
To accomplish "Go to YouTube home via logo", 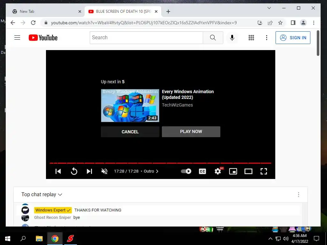I will coord(43,38).
